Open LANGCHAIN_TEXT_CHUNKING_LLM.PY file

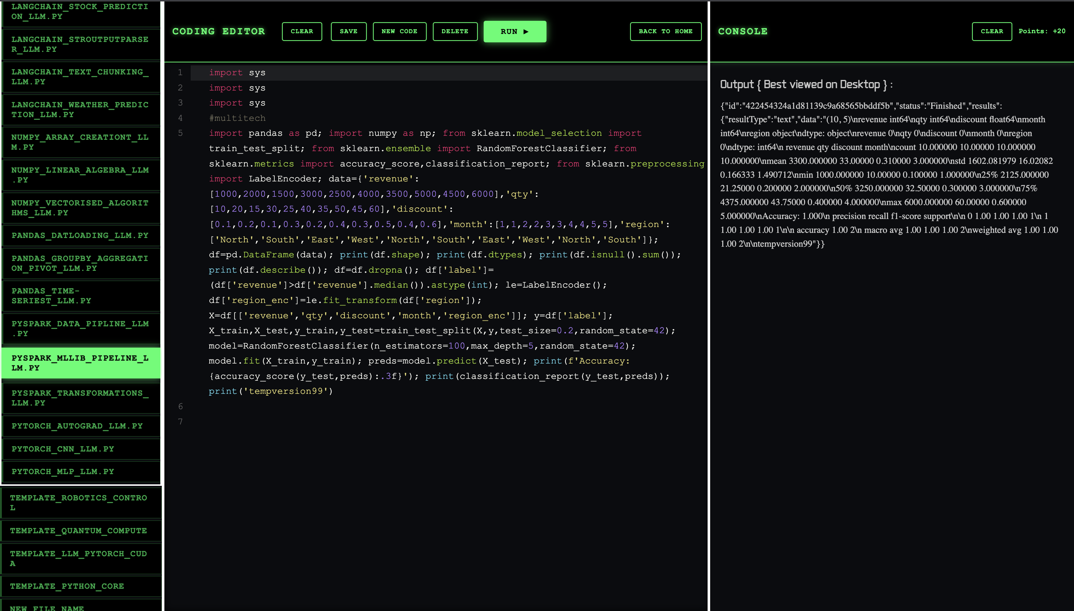tap(81, 77)
